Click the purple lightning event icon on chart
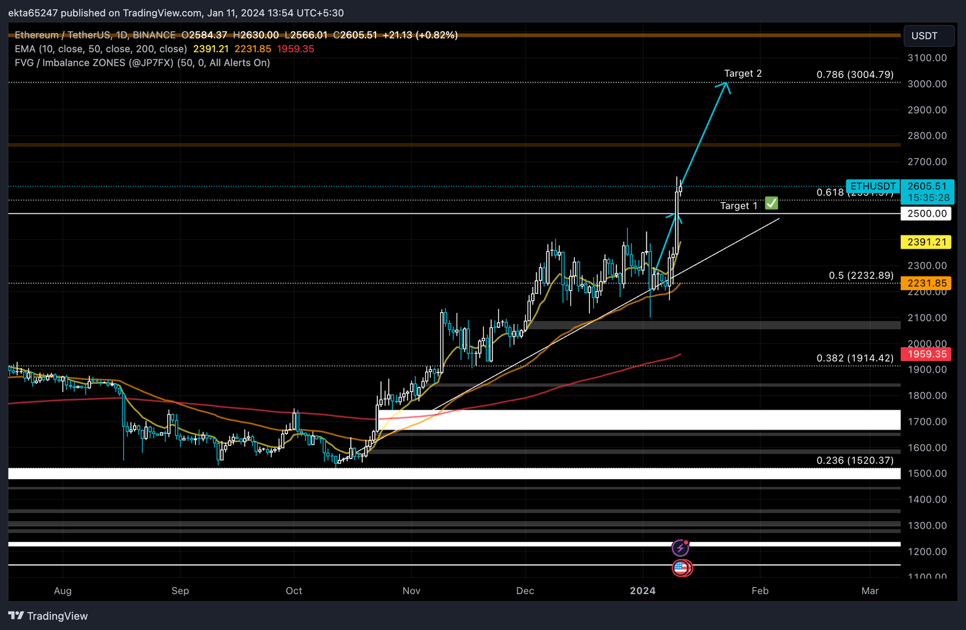This screenshot has width=966, height=630. (681, 548)
